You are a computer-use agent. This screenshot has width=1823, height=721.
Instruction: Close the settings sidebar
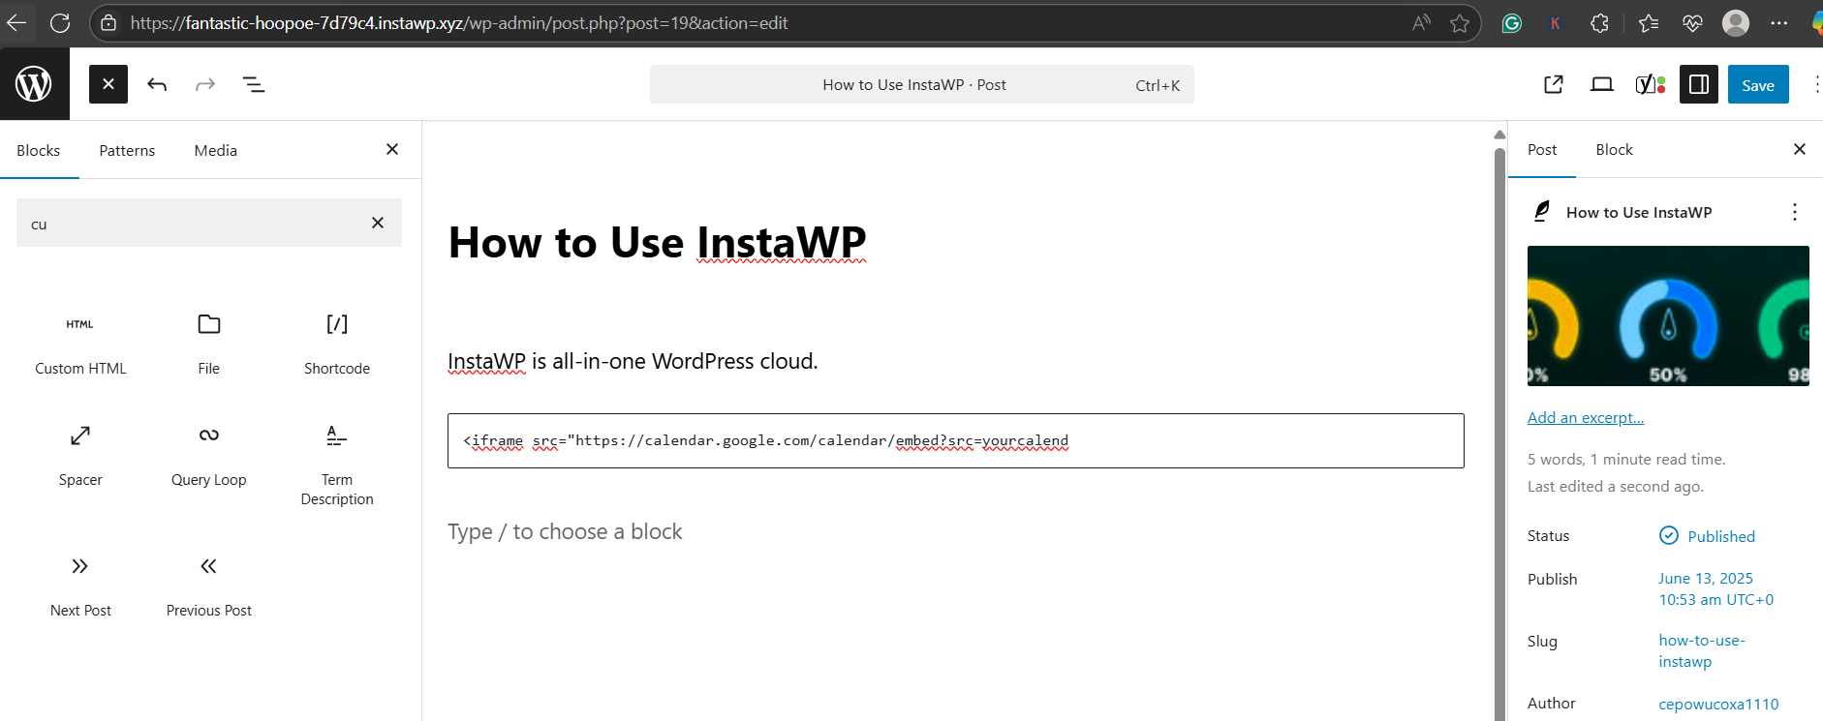pyautogui.click(x=1800, y=149)
